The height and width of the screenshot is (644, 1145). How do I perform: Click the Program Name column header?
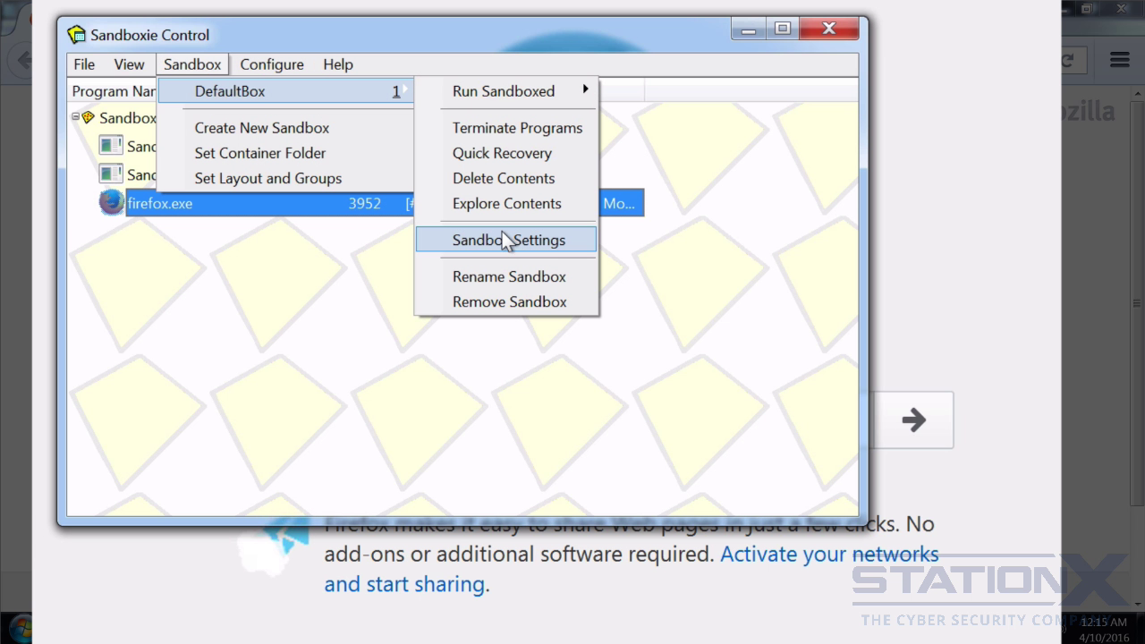(114, 91)
